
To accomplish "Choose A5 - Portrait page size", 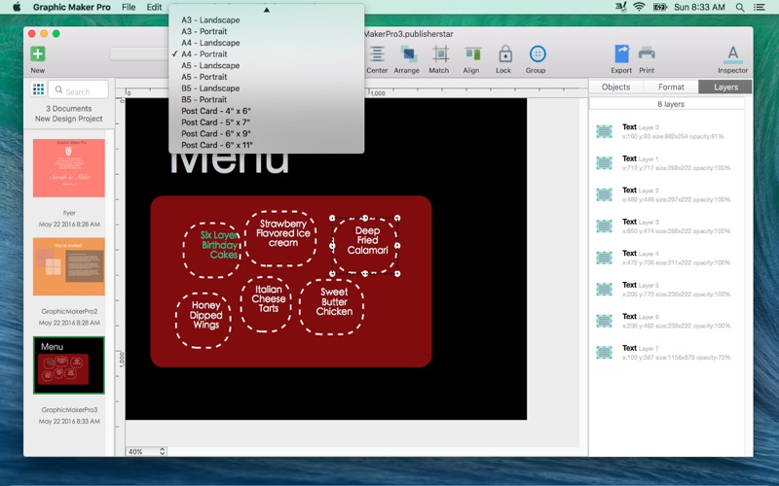I will pos(266,77).
